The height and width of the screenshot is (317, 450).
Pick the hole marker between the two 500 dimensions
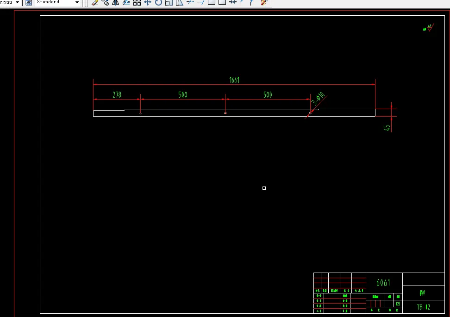click(x=225, y=113)
